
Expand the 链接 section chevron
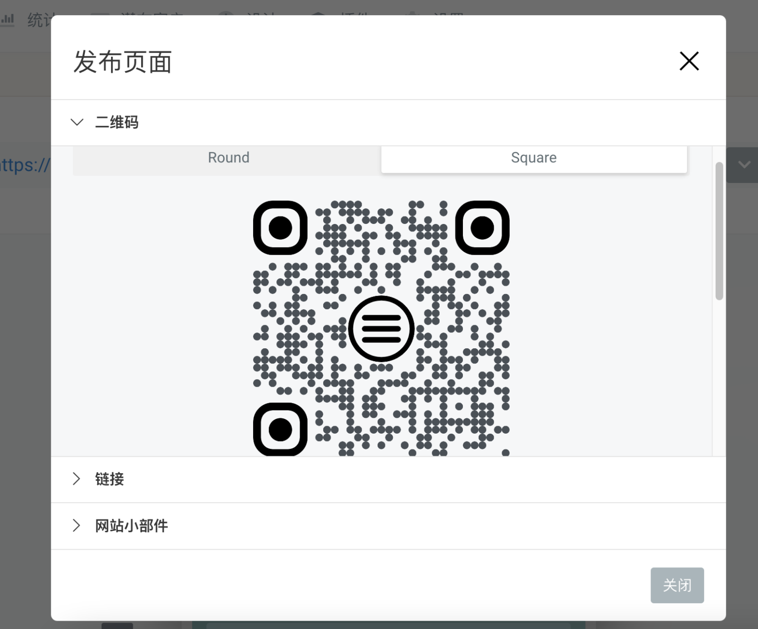tap(76, 479)
